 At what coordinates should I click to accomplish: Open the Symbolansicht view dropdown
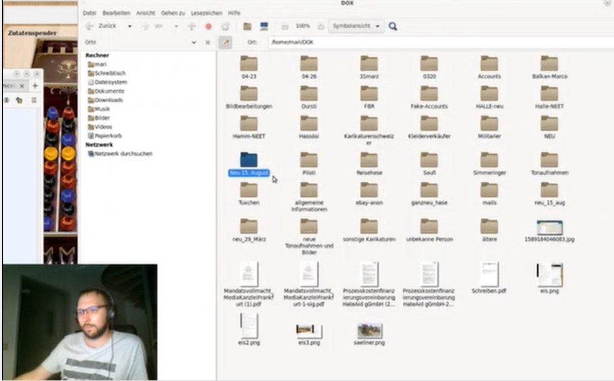click(x=357, y=26)
